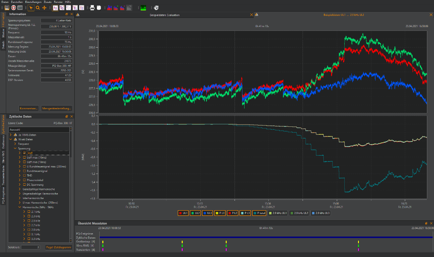Click the fourth chart layout icon

tap(75, 8)
